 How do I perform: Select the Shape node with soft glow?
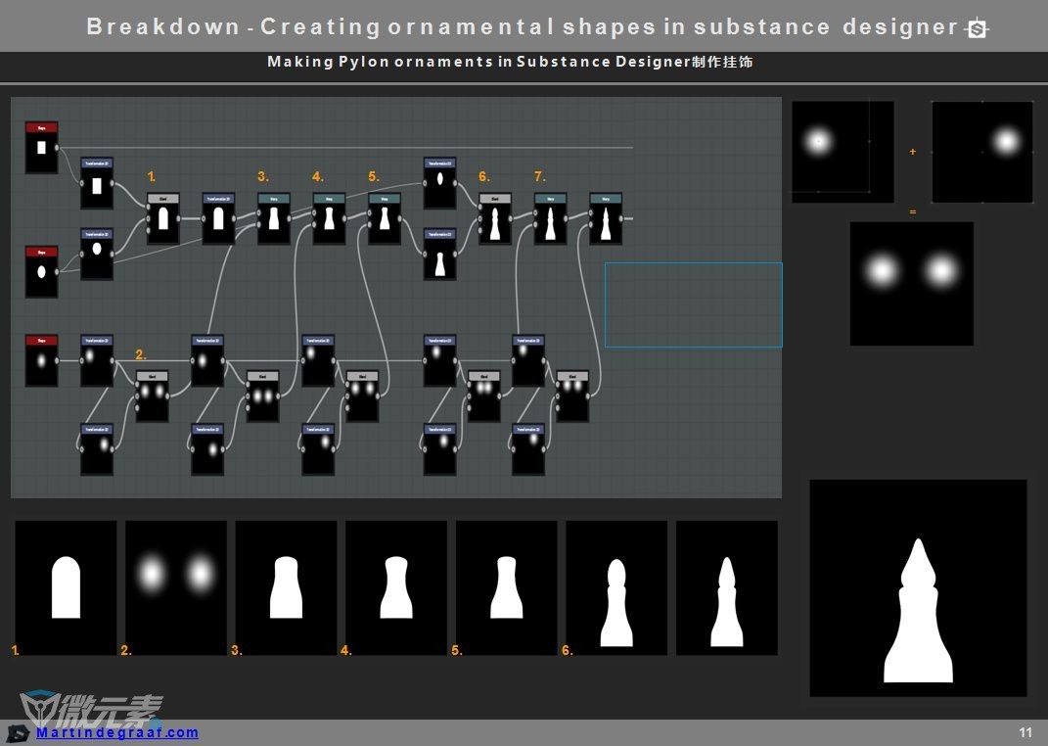pos(41,361)
